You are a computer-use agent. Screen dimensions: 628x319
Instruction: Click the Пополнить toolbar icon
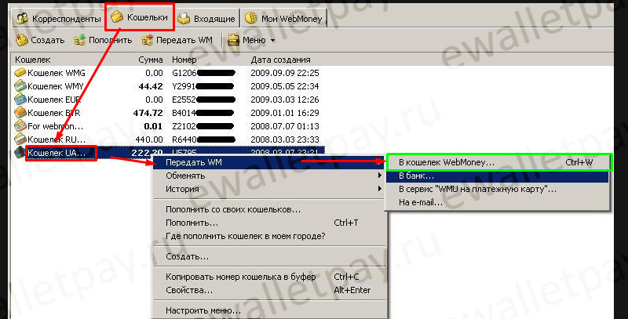point(79,40)
